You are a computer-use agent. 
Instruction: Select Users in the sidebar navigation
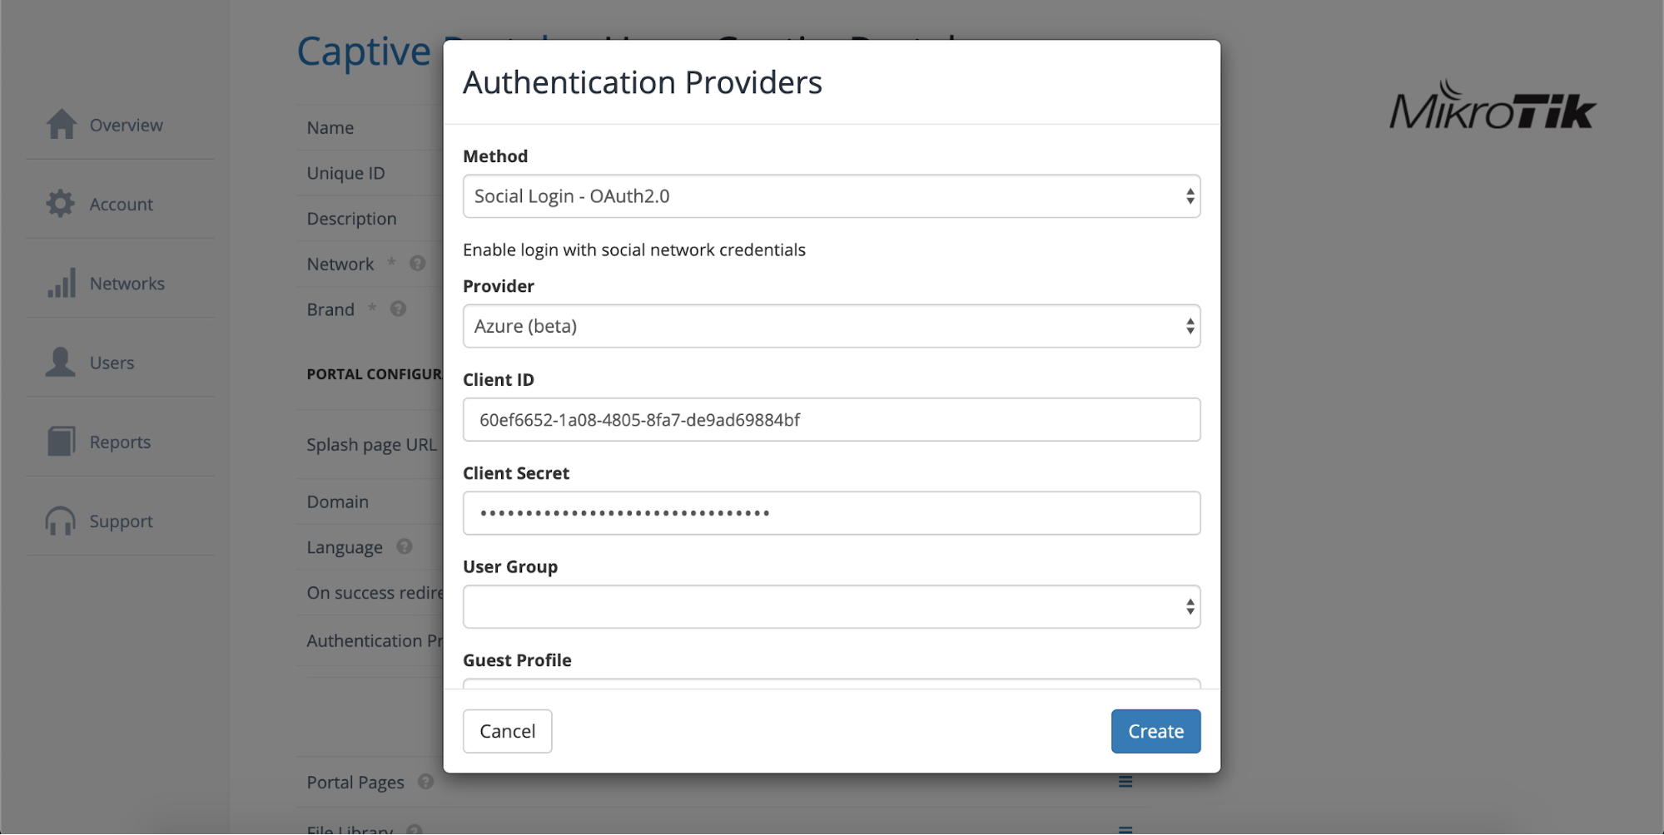pyautogui.click(x=59, y=362)
